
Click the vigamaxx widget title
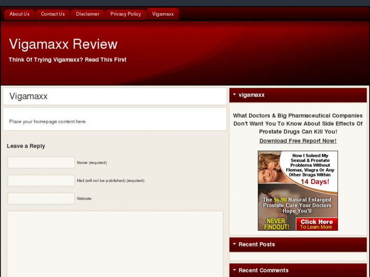pyautogui.click(x=251, y=95)
